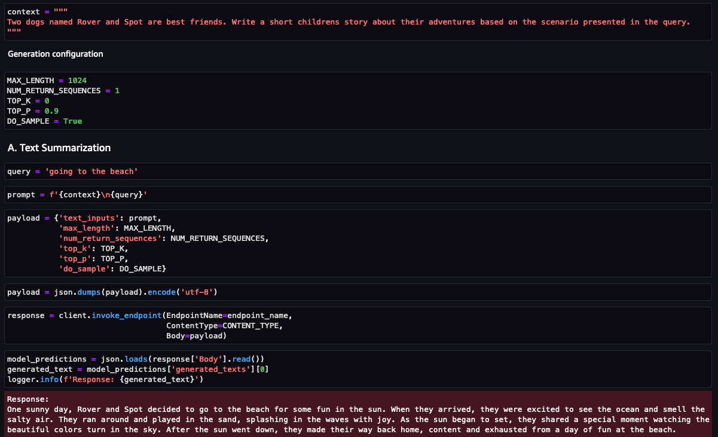Image resolution: width=718 pixels, height=437 pixels.
Task: Click the model_predictions json.loads line
Action: [136, 359]
